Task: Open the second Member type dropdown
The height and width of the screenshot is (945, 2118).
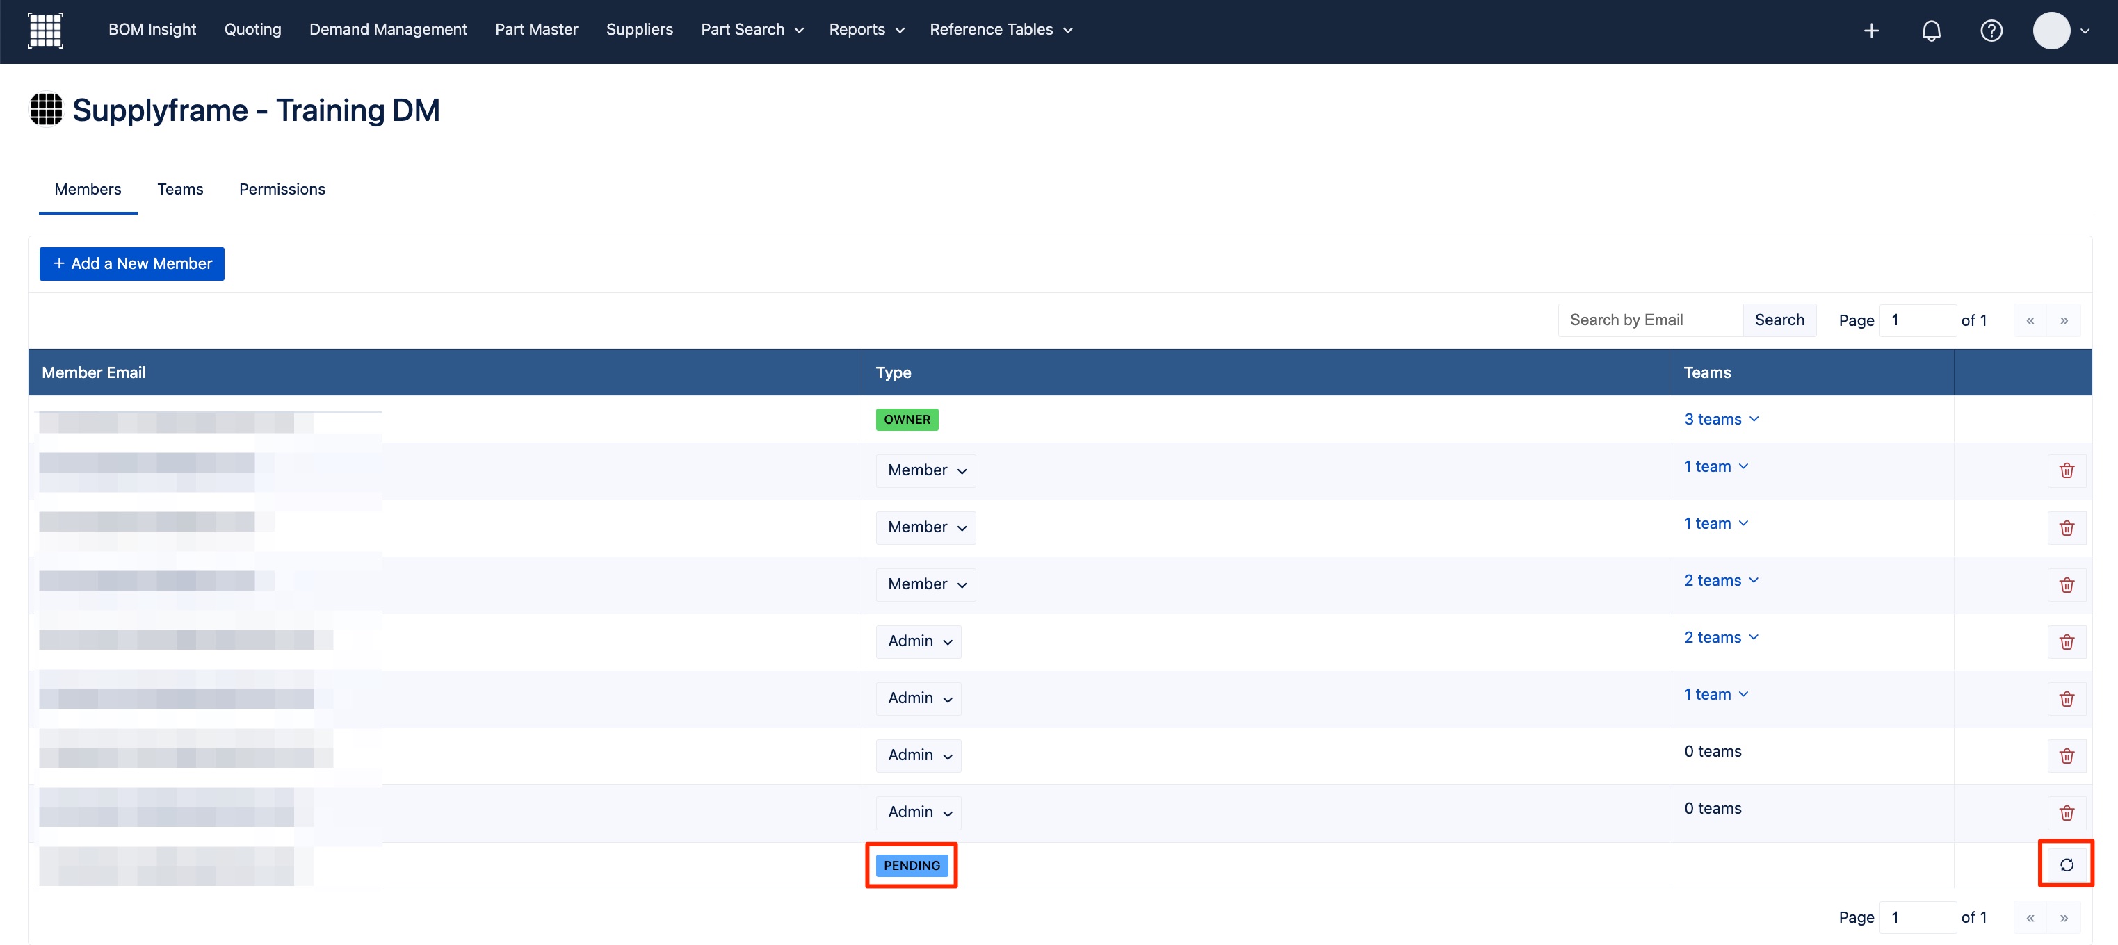Action: tap(925, 527)
